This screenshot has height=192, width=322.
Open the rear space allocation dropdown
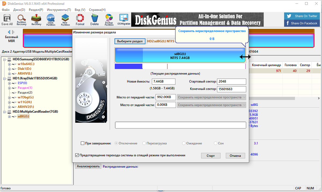pyautogui.click(x=212, y=105)
